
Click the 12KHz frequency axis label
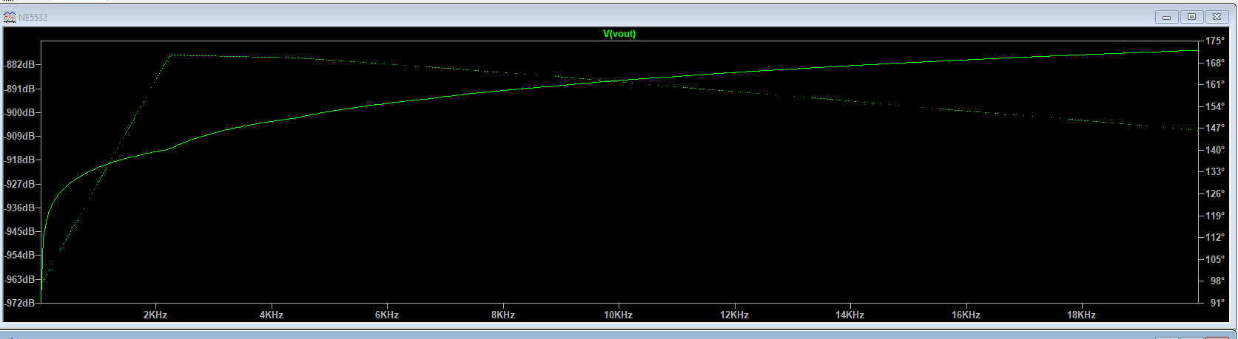(734, 315)
